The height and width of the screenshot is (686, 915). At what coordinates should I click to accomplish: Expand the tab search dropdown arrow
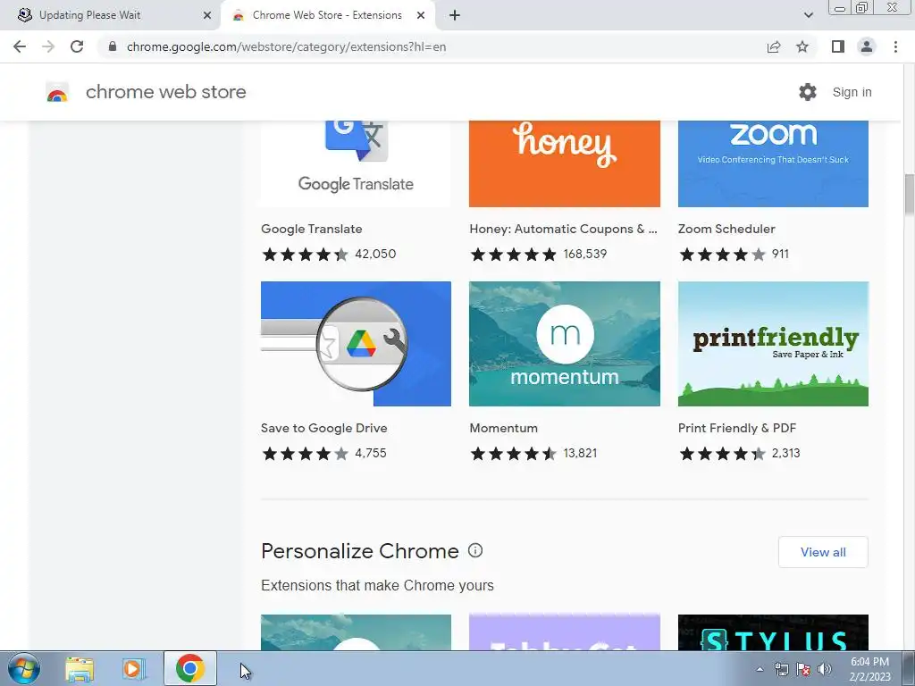point(808,15)
